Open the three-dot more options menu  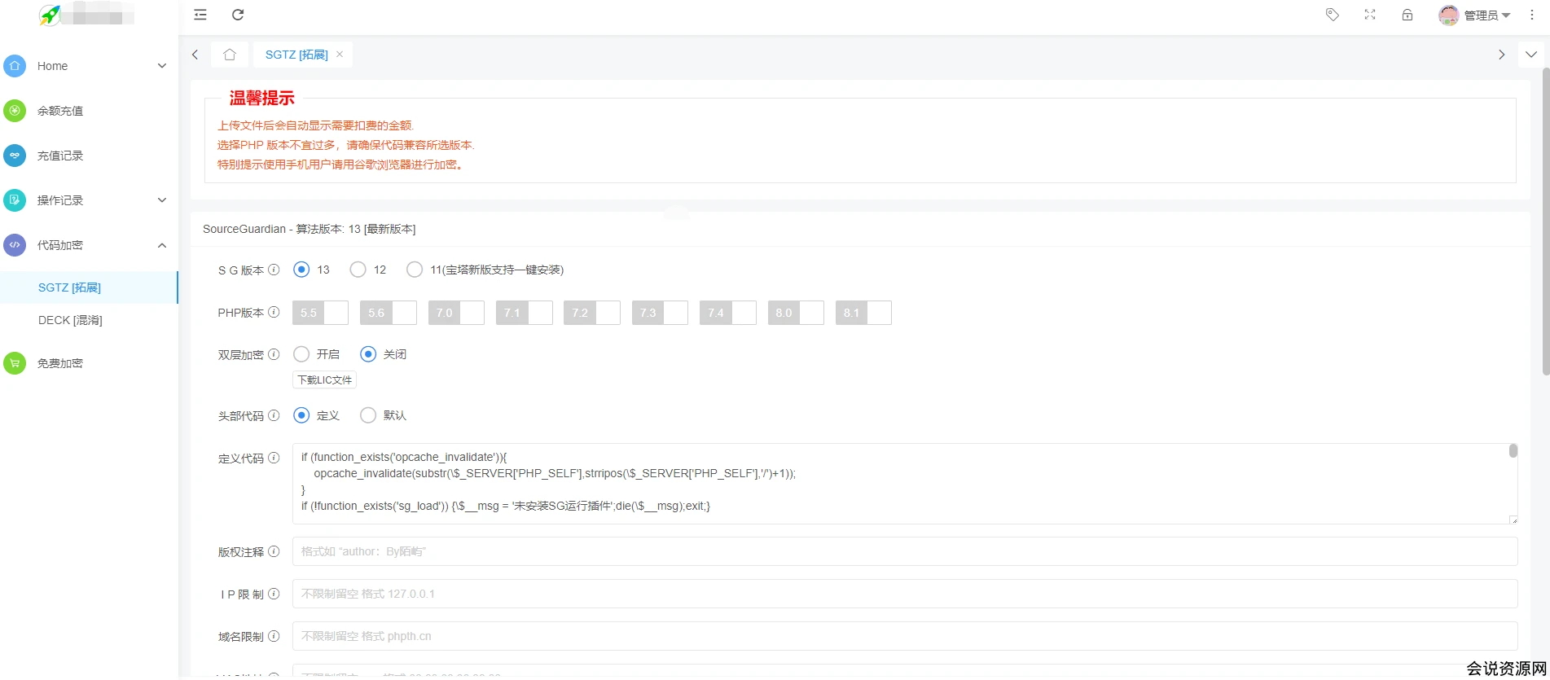1532,15
